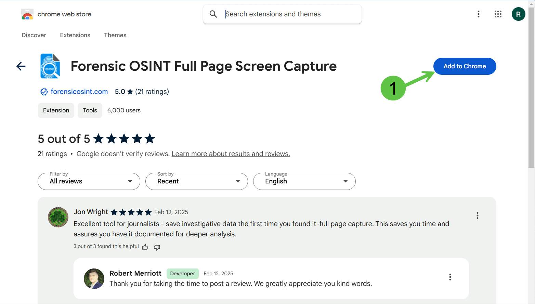
Task: Click the chrome web store title text
Action: click(x=64, y=14)
